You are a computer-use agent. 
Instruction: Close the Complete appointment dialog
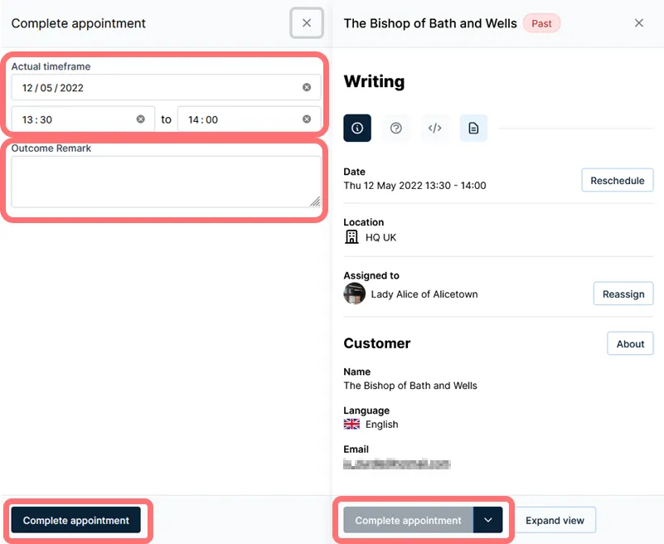coord(307,23)
